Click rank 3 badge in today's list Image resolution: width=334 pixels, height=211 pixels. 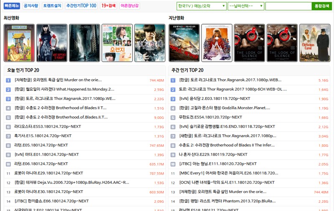coord(8,99)
